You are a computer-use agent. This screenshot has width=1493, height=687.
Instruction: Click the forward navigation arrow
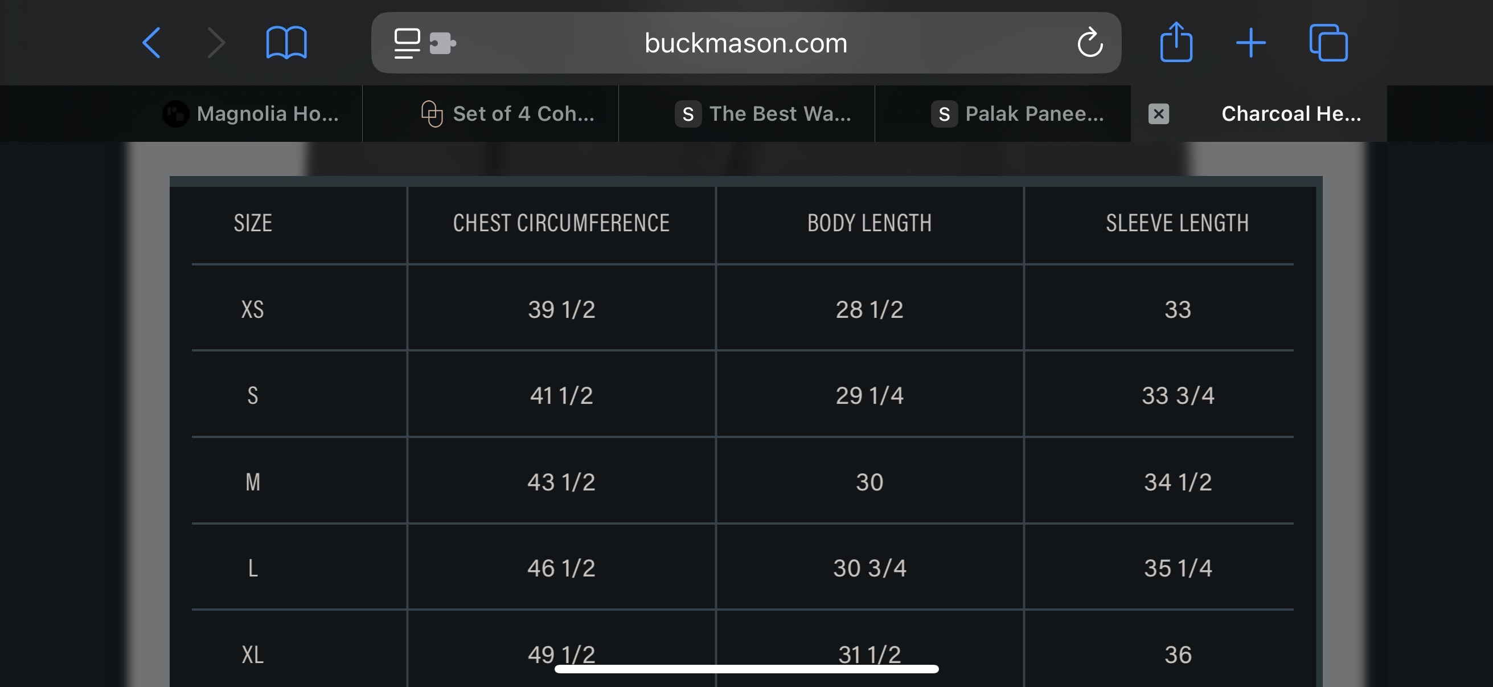pos(216,43)
